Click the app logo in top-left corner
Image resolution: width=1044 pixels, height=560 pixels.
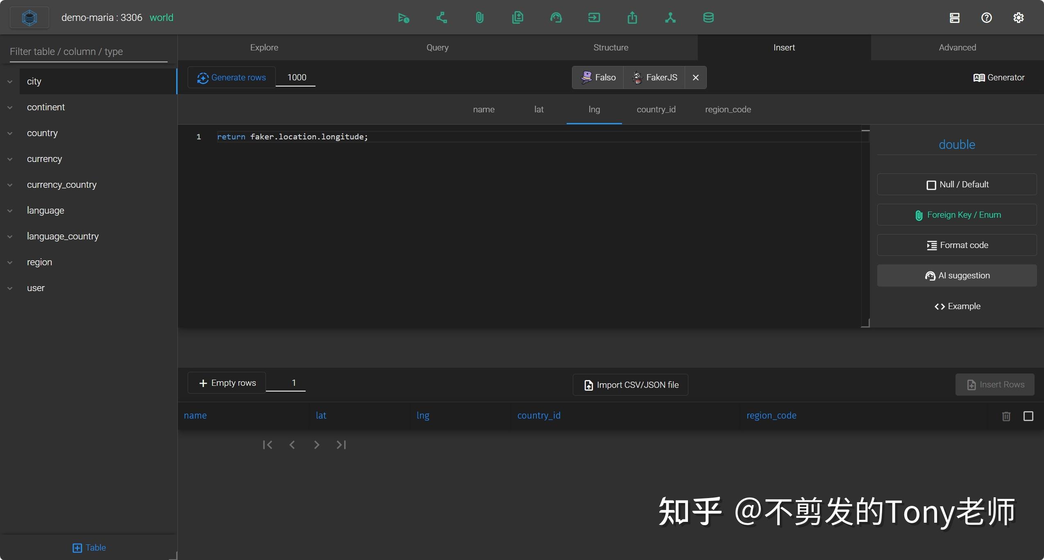point(29,17)
